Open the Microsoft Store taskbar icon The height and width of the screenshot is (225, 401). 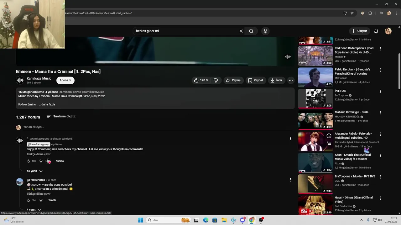point(215,220)
